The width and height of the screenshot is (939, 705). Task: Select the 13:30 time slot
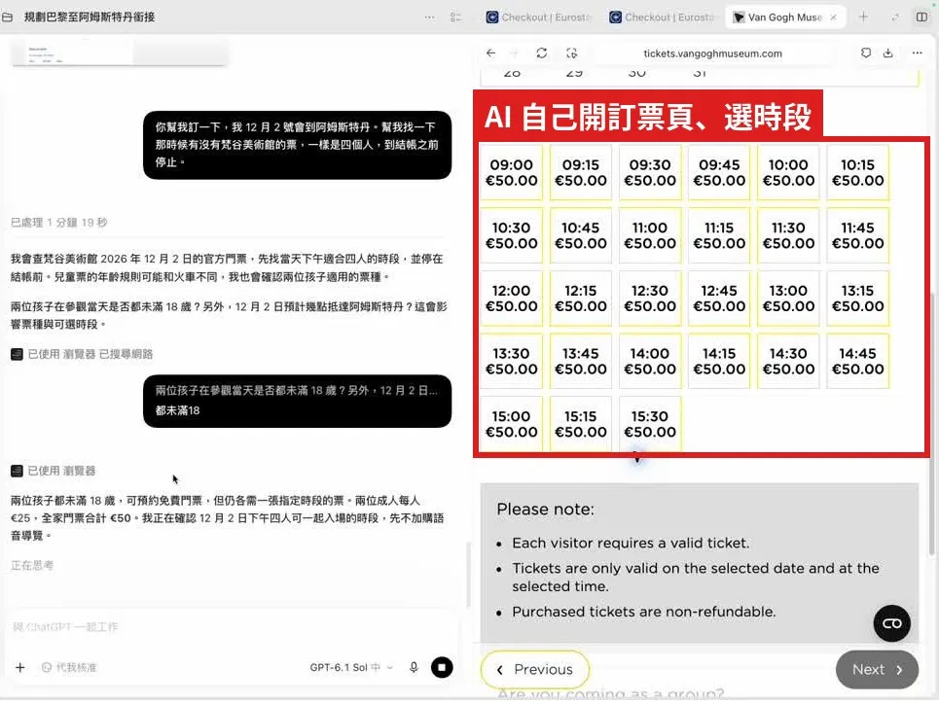point(512,361)
